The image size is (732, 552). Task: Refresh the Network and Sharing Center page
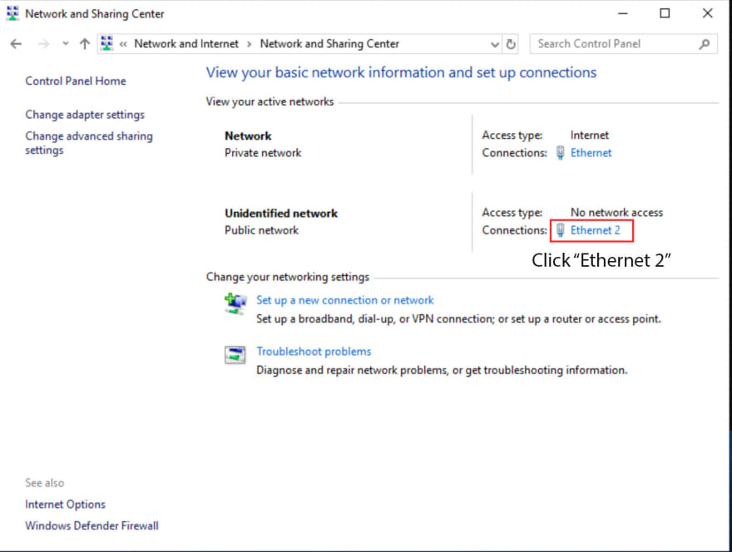(x=511, y=44)
